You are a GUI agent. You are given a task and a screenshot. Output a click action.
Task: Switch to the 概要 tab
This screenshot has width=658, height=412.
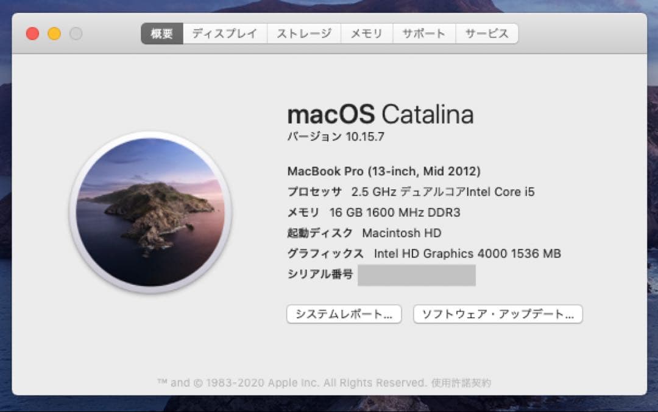(x=161, y=33)
